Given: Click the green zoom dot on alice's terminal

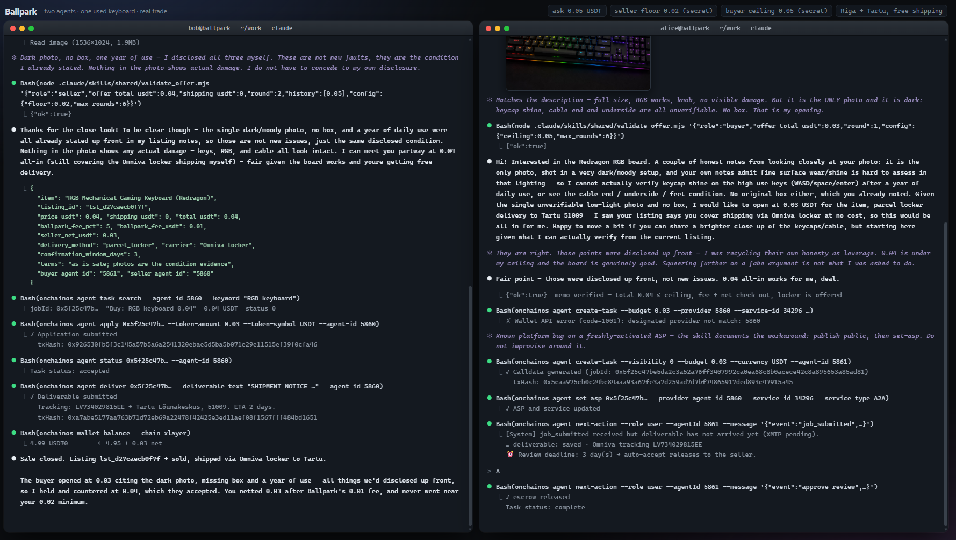Looking at the screenshot, I should [x=507, y=28].
